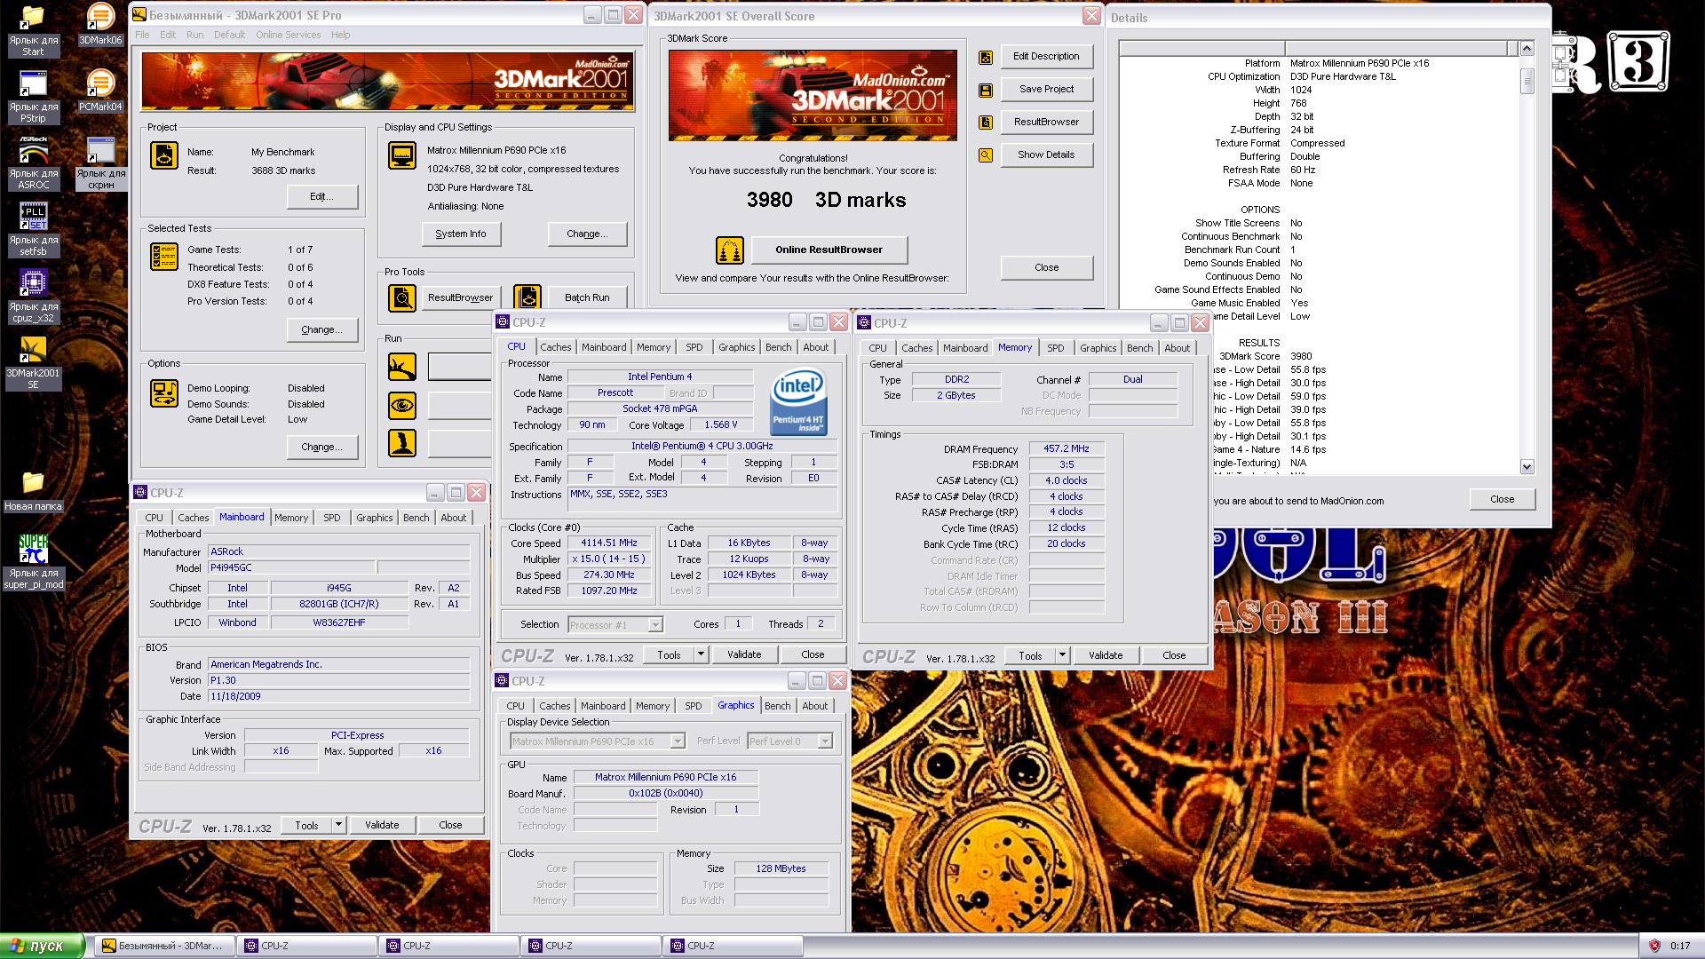
Task: Click the пуск Start button
Action: click(x=42, y=947)
